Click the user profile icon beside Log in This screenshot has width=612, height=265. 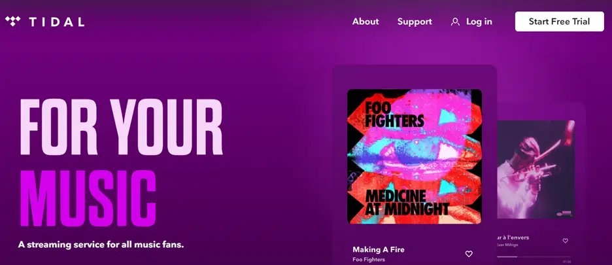tap(455, 22)
